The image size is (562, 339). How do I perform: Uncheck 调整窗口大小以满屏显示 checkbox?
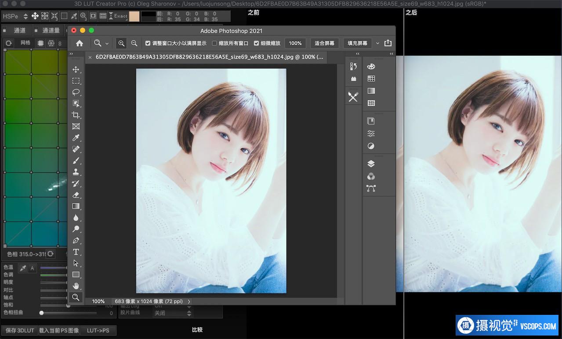point(148,43)
